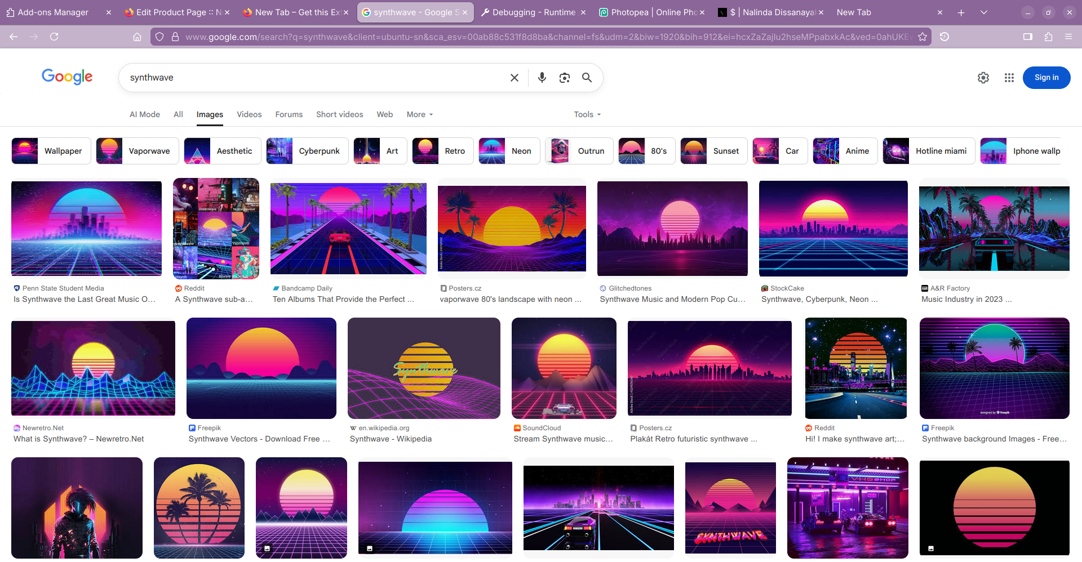Viewport: 1082px width, 562px height.
Task: Go forward using browser forward arrow
Action: coord(34,37)
